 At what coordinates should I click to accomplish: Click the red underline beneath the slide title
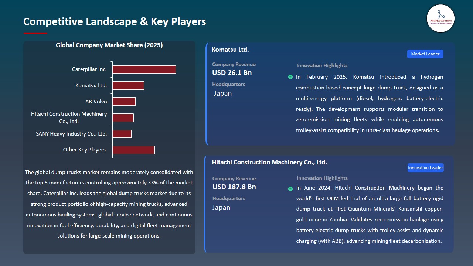(35, 33)
